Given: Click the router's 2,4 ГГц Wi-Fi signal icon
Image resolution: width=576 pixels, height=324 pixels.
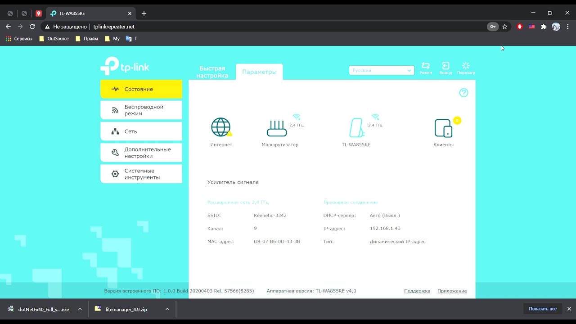Looking at the screenshot, I should [296, 117].
